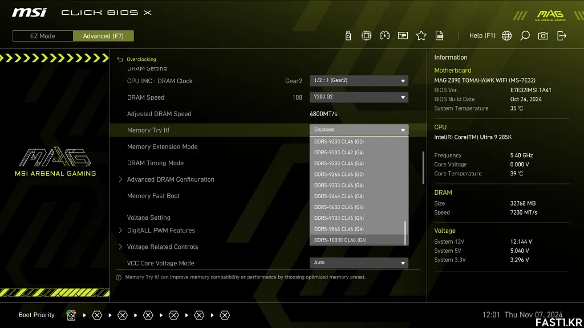The height and width of the screenshot is (328, 584).
Task: Select the Adjusted DRAM Speed row label
Action: point(159,114)
